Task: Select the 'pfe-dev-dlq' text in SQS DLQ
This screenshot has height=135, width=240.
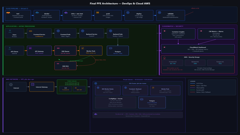Action: [65, 68]
